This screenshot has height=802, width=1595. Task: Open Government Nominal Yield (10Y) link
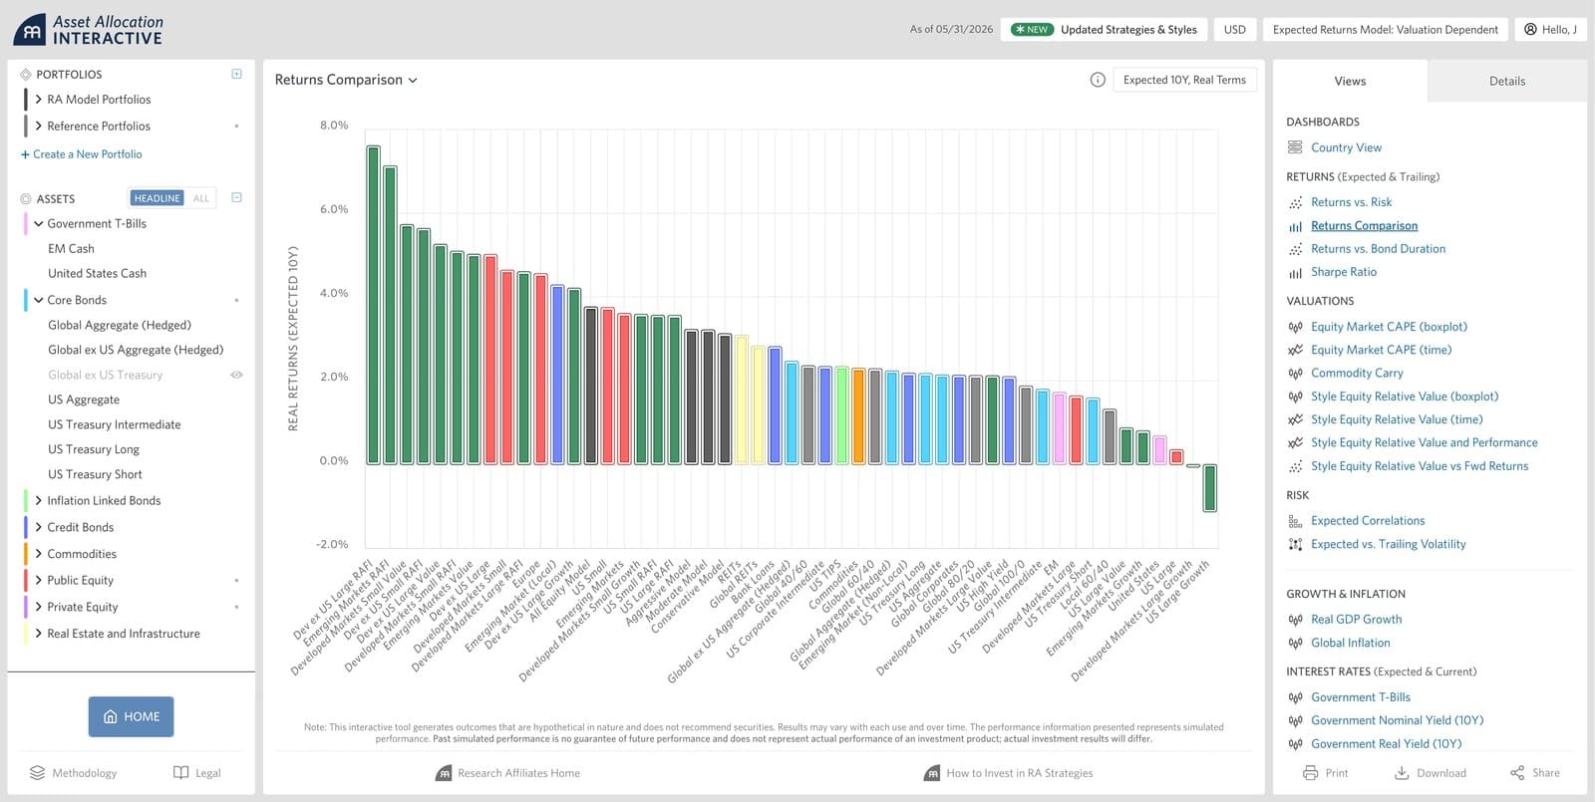1397,720
